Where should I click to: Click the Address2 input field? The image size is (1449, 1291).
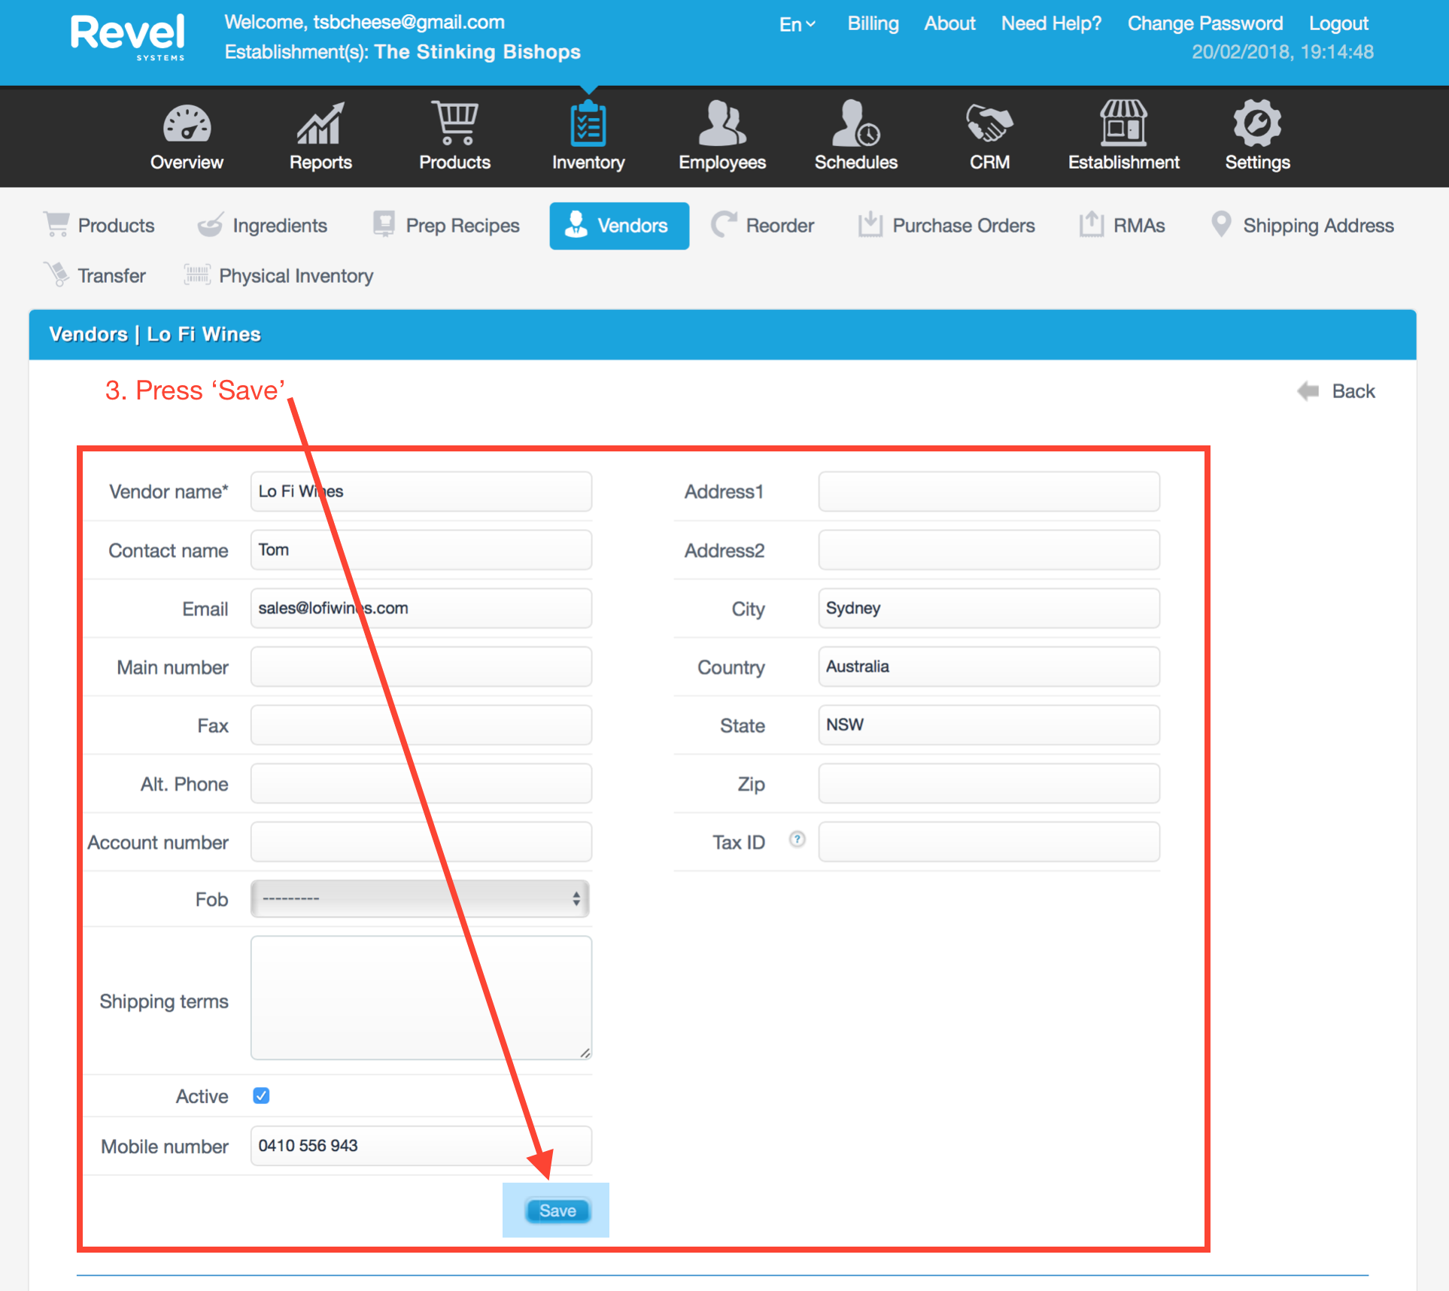point(989,550)
